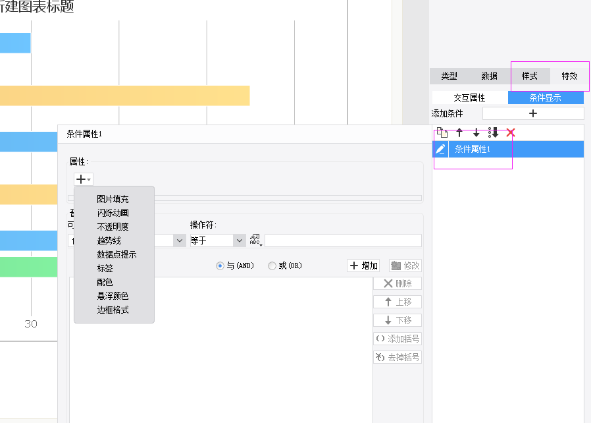Click the condition value input field

click(343, 240)
